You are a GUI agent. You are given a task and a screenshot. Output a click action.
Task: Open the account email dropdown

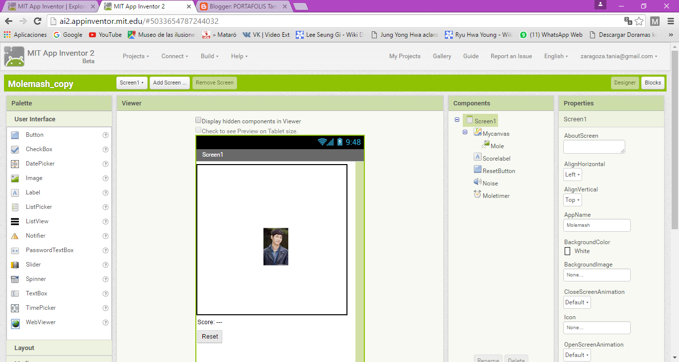(619, 56)
